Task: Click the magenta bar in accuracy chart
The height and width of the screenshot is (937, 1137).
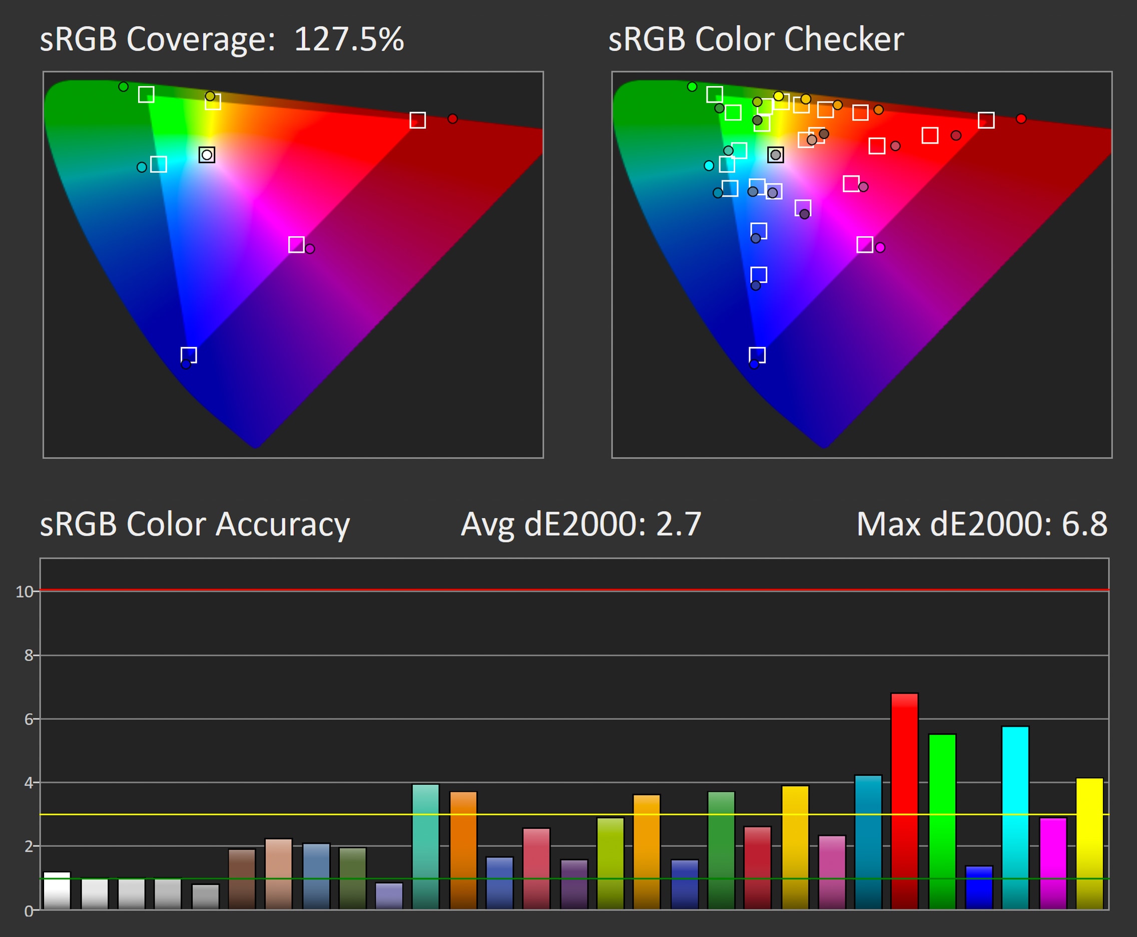Action: tap(1053, 863)
